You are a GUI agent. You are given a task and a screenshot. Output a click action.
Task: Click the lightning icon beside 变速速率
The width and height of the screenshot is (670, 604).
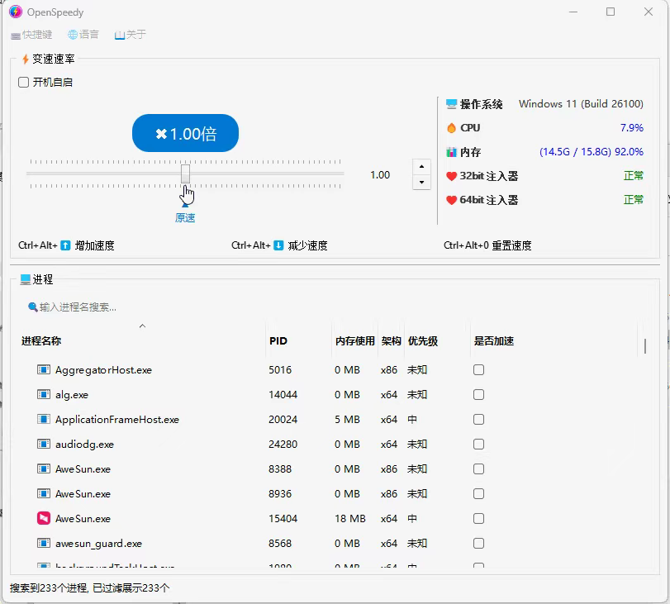pyautogui.click(x=24, y=59)
